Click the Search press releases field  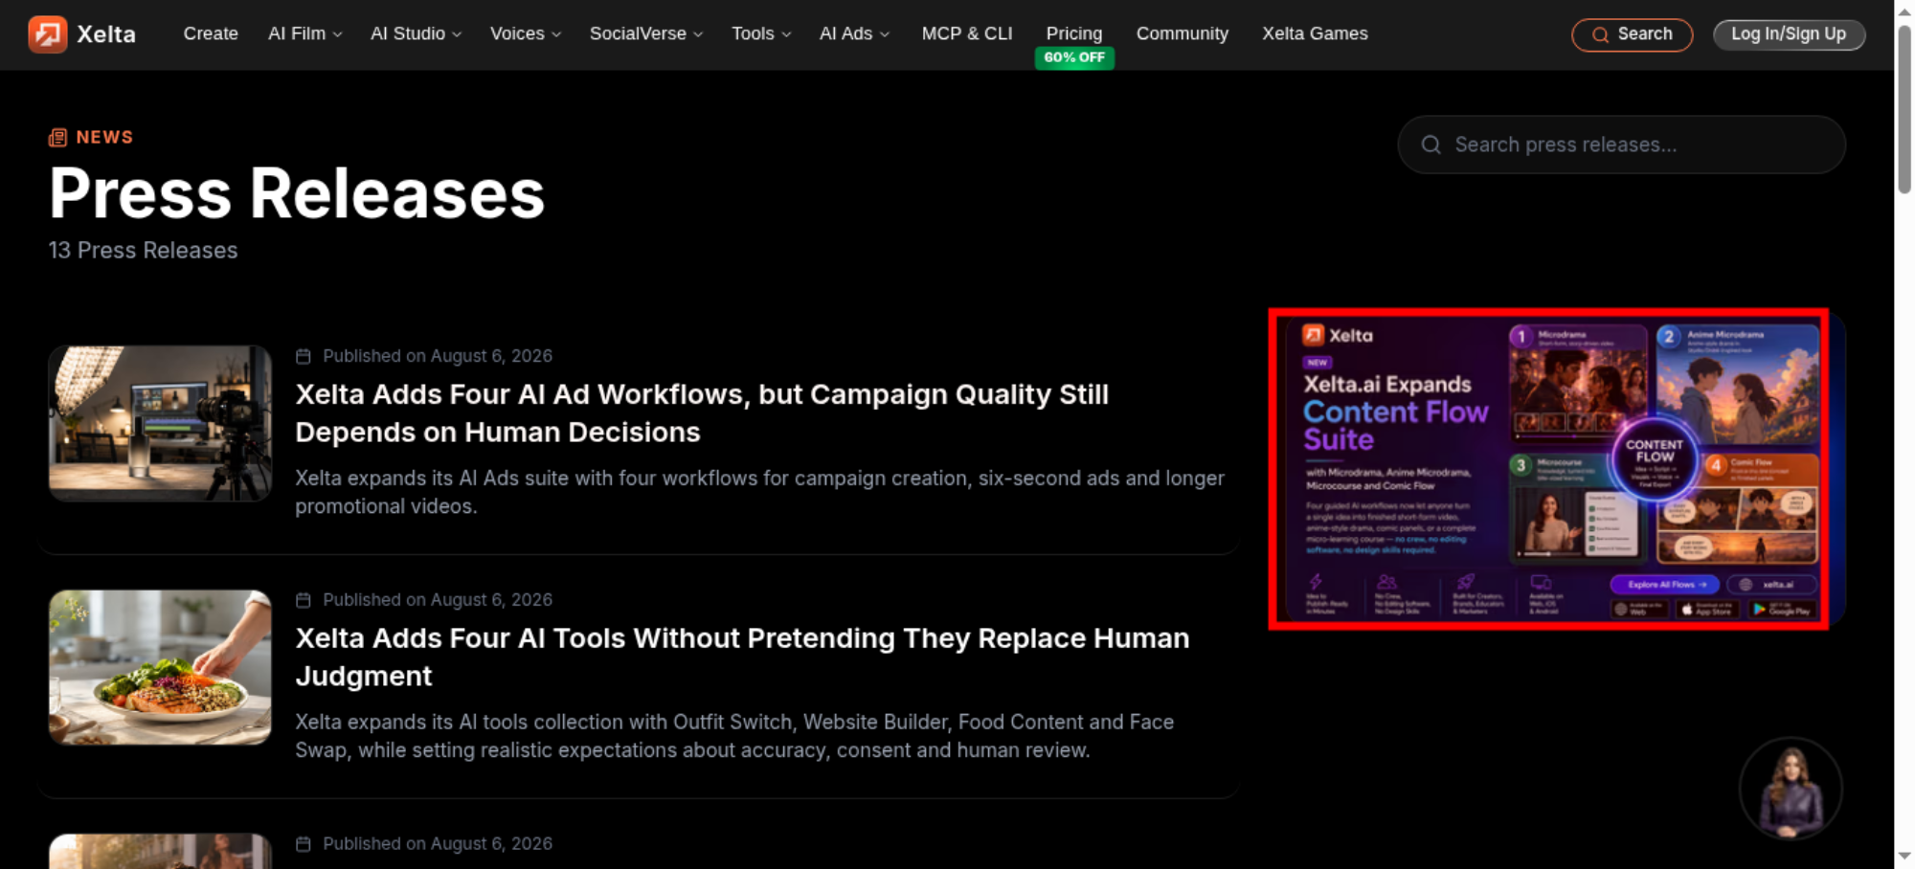[1621, 145]
